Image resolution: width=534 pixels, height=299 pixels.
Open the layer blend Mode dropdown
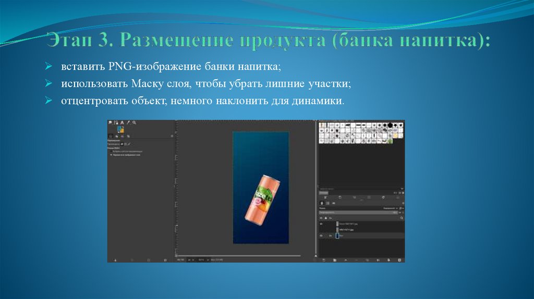pos(391,208)
